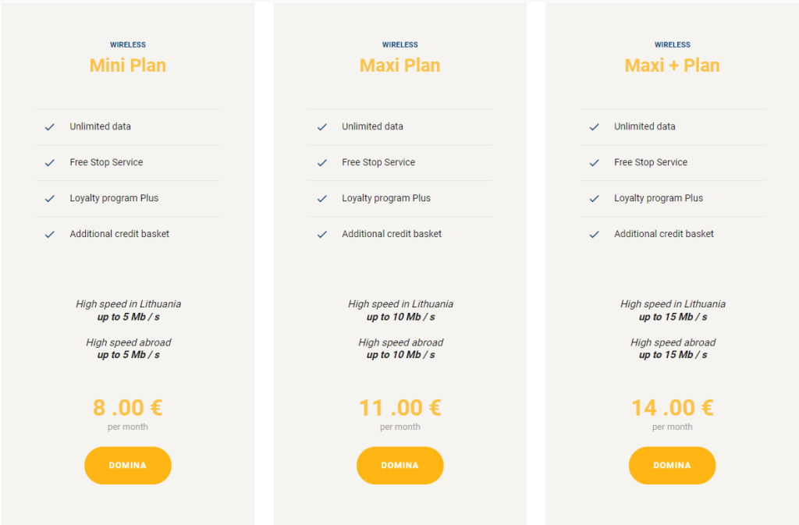The image size is (799, 525).
Task: Click the DOMINA button under Mini Plan
Action: point(127,465)
